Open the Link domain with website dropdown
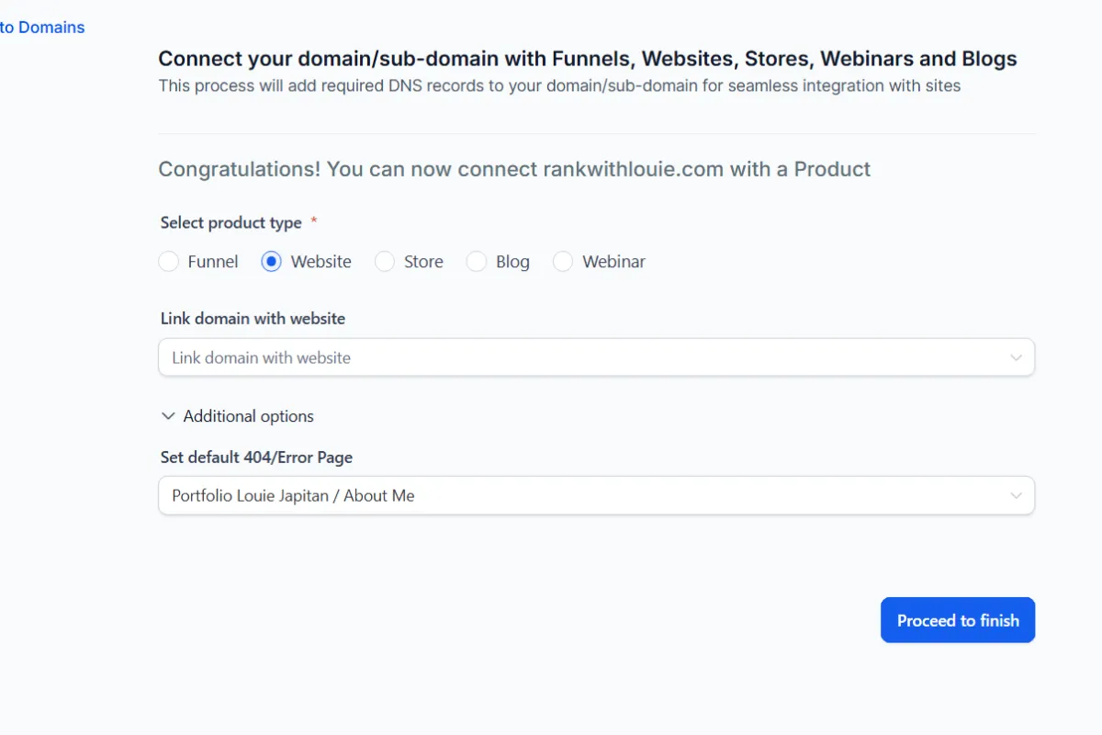The image size is (1102, 735). (588, 357)
